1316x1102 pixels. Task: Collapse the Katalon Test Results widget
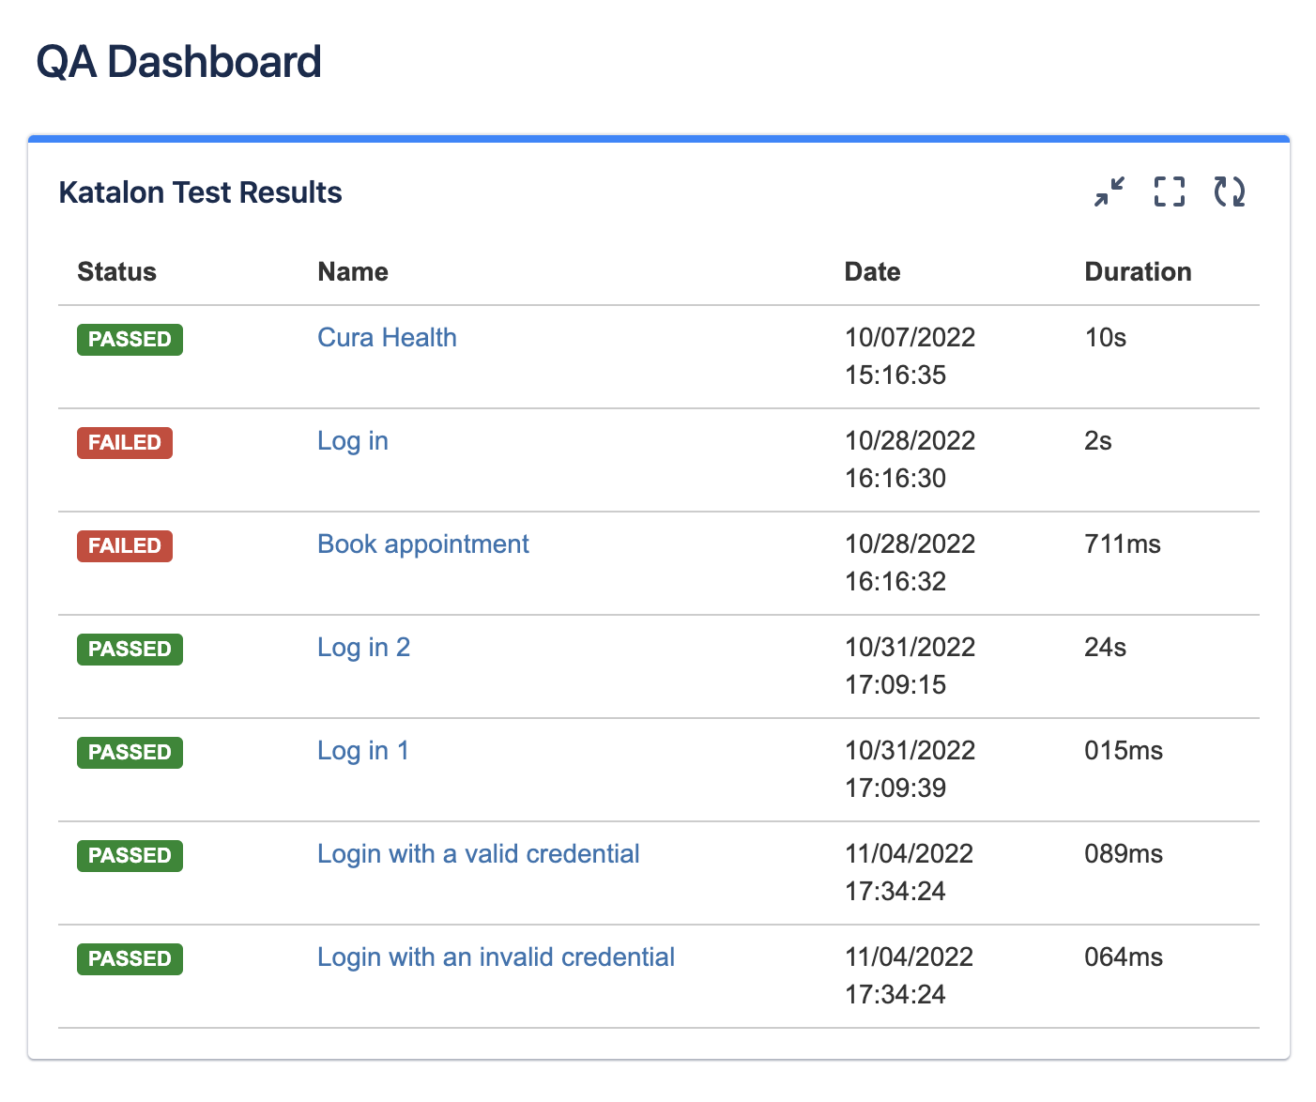point(1108,191)
